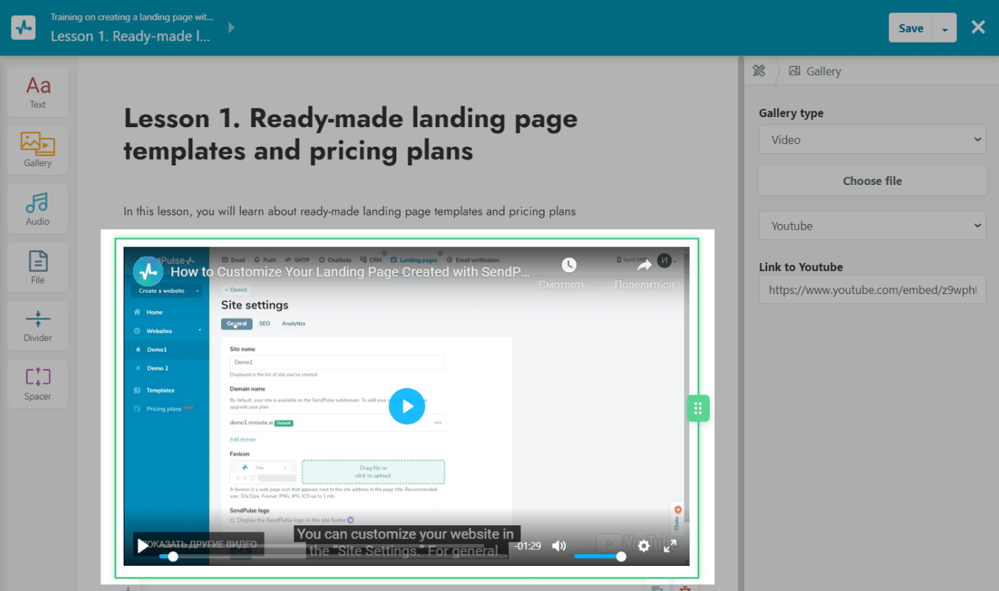Screen dimensions: 999x591
Task: Click the Choose file button
Action: 872,181
